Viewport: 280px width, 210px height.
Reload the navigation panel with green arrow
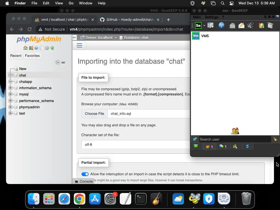[x=52, y=48]
